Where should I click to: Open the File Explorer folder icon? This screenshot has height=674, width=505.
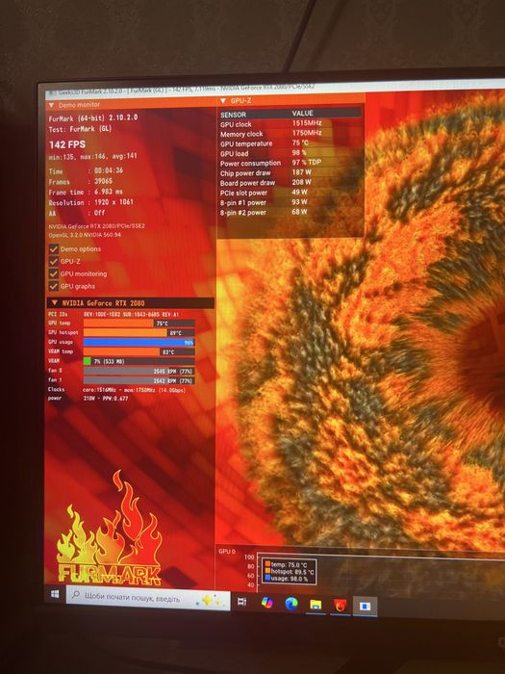(316, 605)
